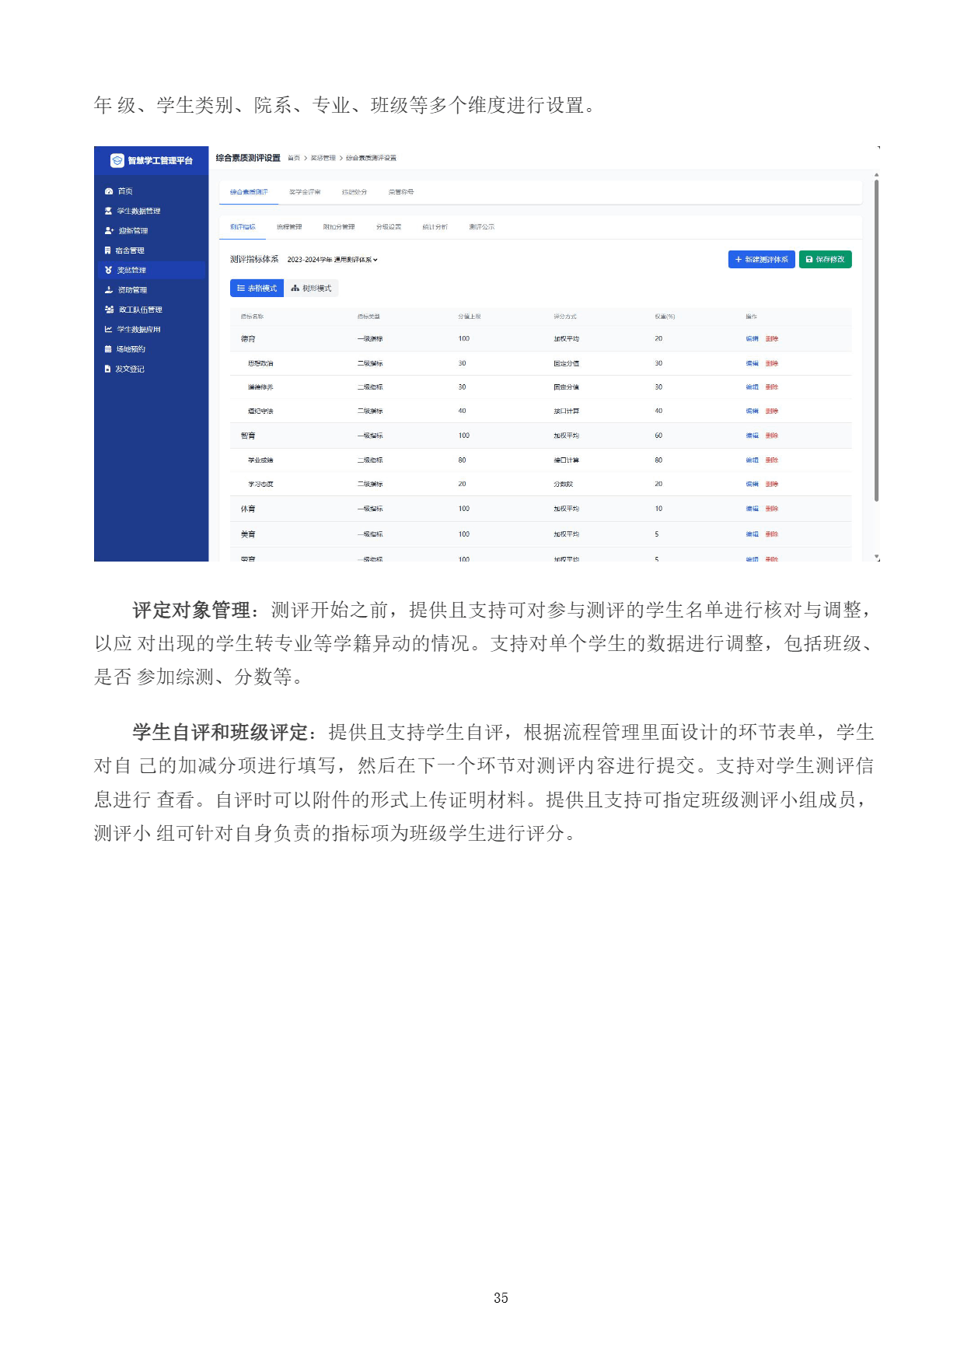Viewport: 964px width, 1365px height.
Task: Click 删除 in the 学业成绩 row
Action: (x=772, y=460)
